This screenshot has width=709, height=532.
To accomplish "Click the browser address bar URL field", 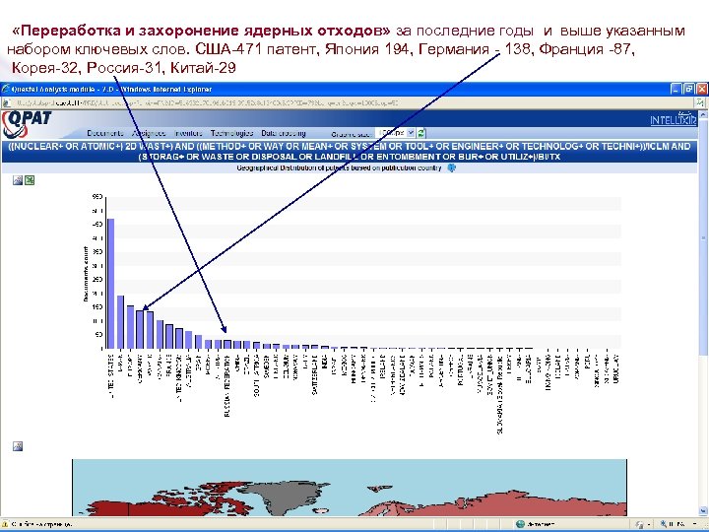I will click(x=349, y=103).
